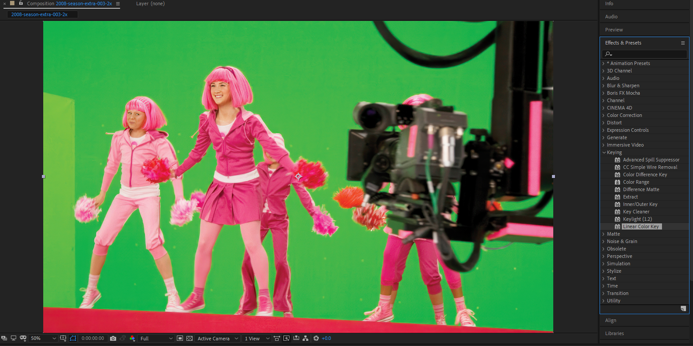Click the Keylight (1.2) effect icon
693x346 pixels.
click(617, 219)
